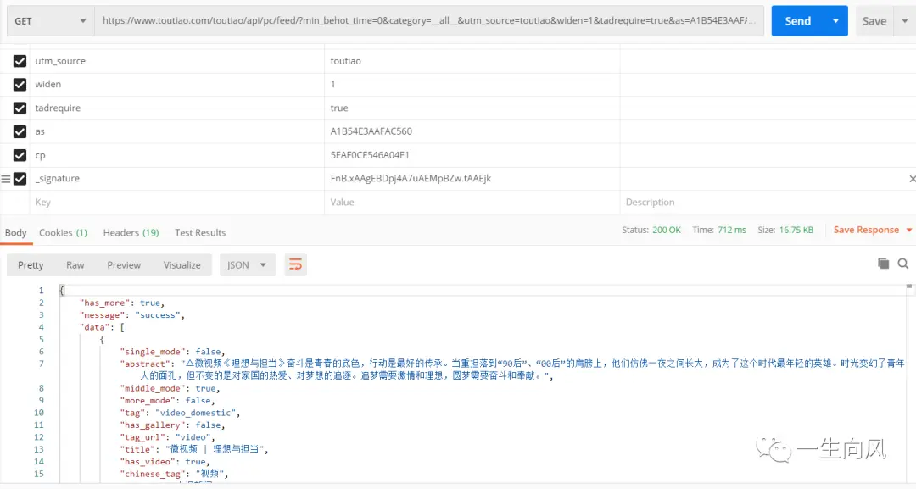The image size is (916, 489).
Task: Click the empty Key field
Action: (176, 202)
